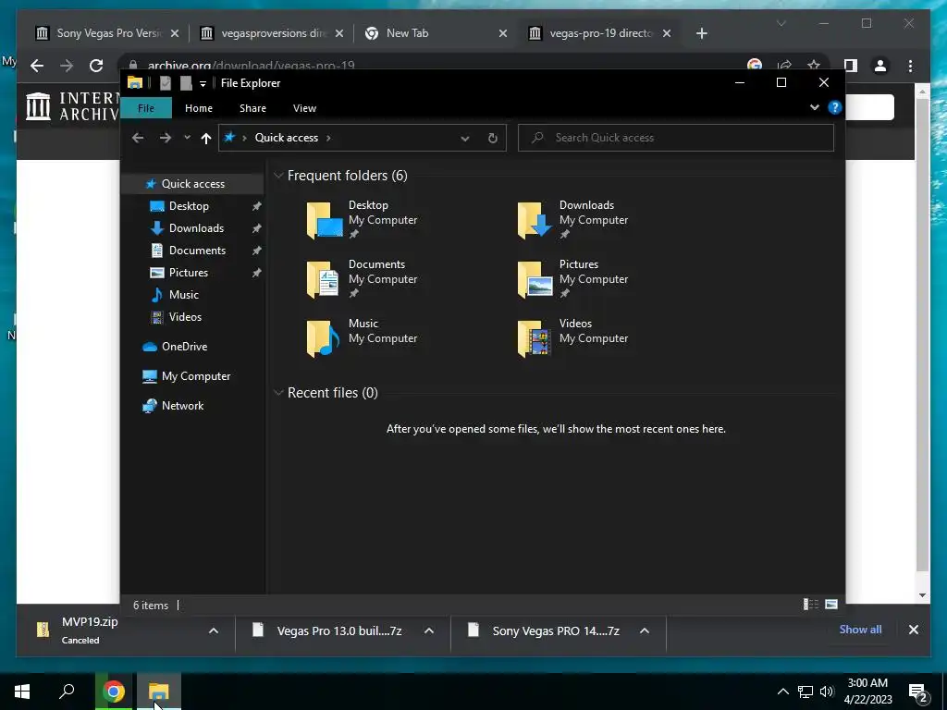This screenshot has height=710, width=947.
Task: Click the pin beside Downloads in navigation pane
Action: click(257, 229)
